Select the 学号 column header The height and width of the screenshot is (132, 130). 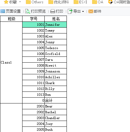point(34,19)
